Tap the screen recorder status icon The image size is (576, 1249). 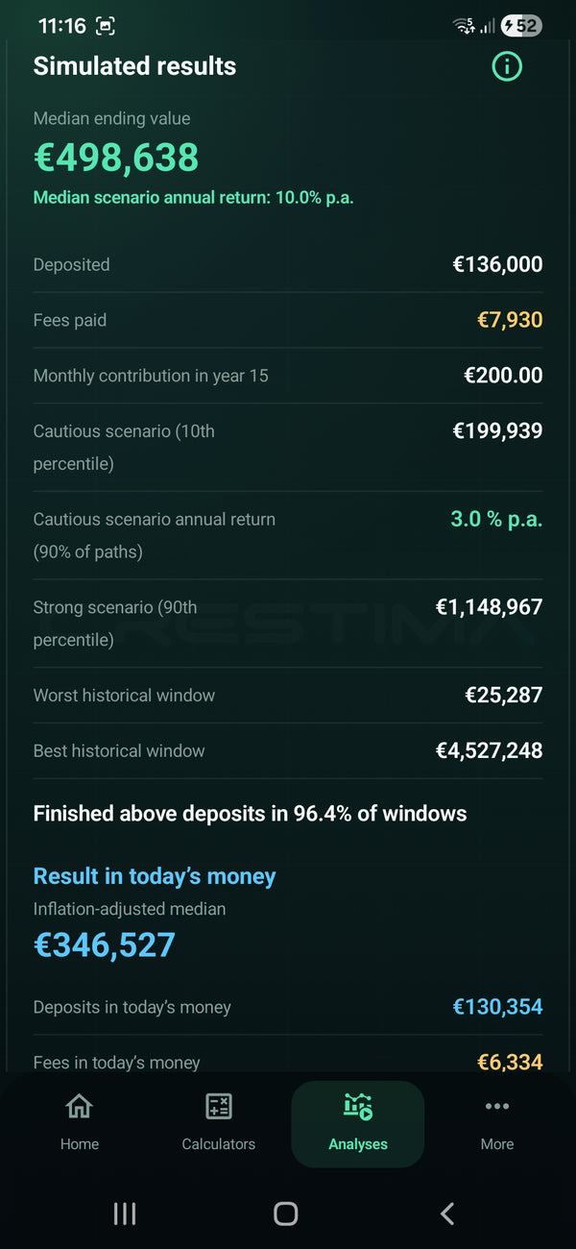105,27
